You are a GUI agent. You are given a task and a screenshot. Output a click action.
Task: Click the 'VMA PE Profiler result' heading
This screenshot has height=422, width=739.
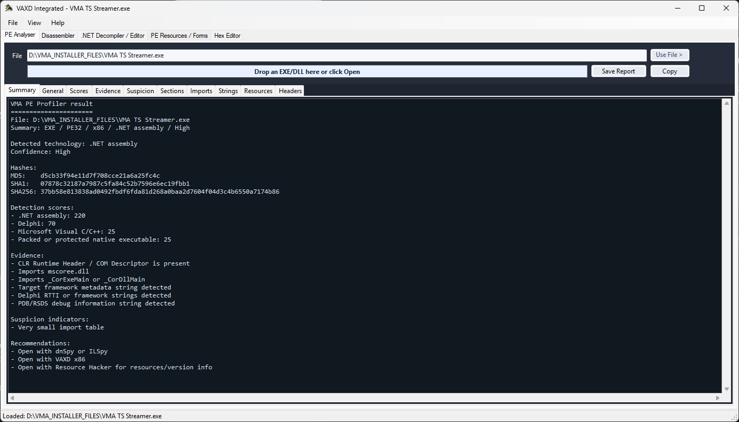(52, 104)
